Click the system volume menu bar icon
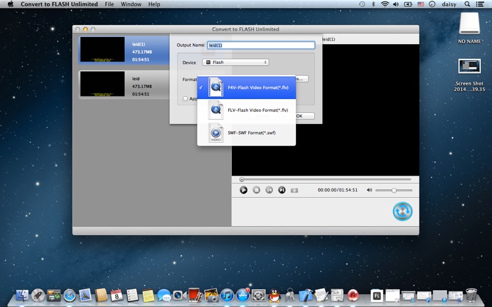 click(x=395, y=4)
